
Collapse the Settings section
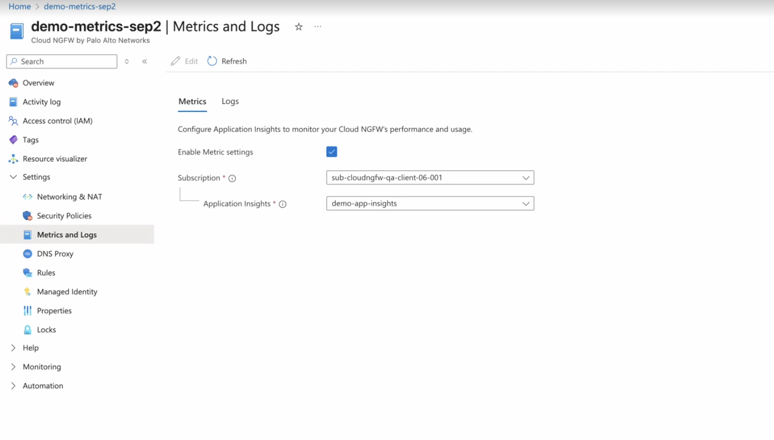[x=13, y=177]
